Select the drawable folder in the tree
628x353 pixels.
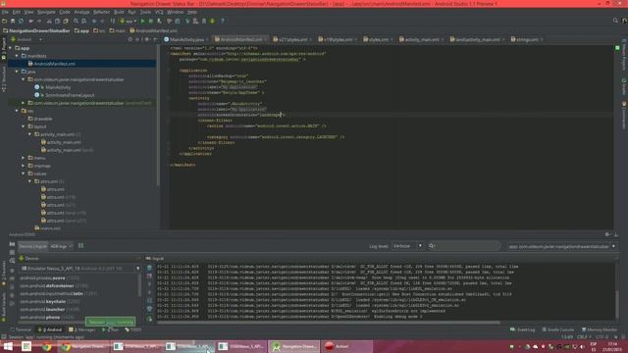[x=43, y=119]
